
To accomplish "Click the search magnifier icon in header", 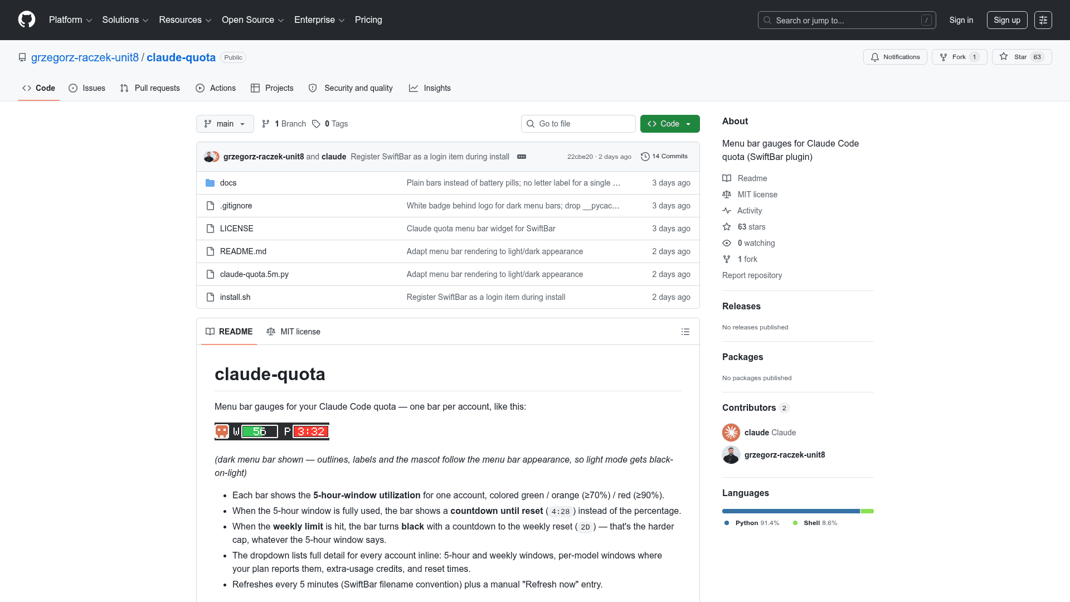I will pos(767,20).
